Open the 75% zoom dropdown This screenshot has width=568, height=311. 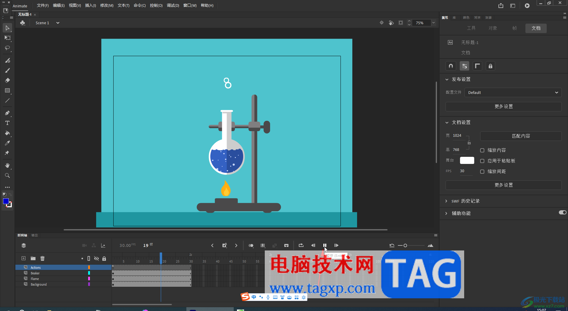coord(433,23)
